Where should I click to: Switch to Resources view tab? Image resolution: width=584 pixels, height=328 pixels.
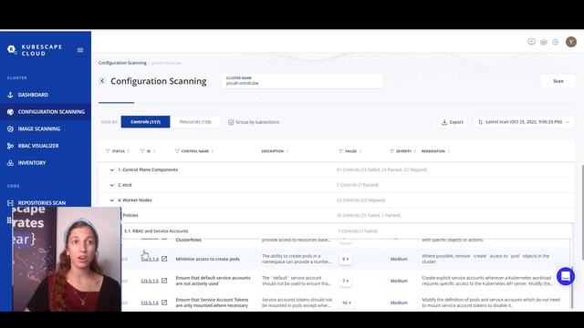point(195,122)
